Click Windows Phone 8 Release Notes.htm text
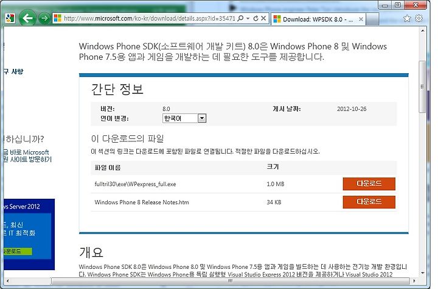The width and height of the screenshot is (438, 289). pos(142,202)
